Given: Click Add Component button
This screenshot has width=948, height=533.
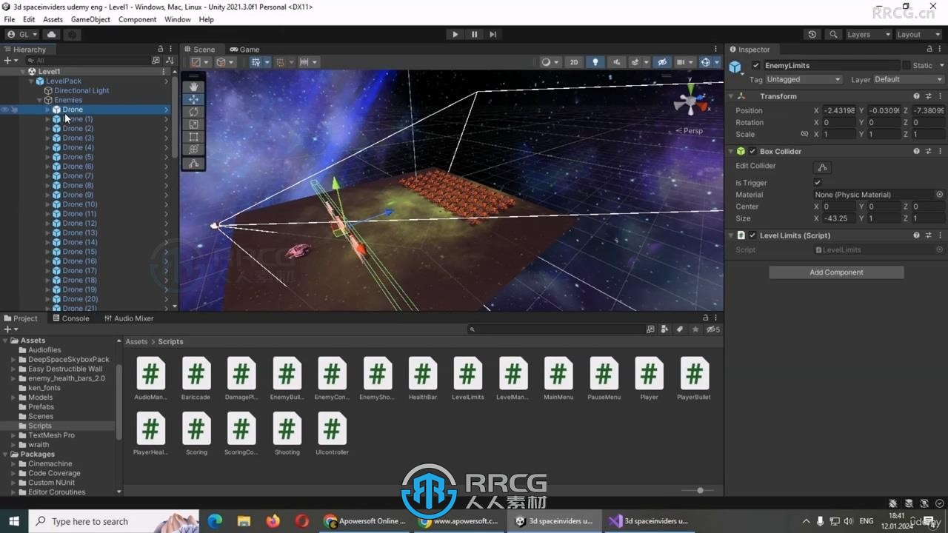Looking at the screenshot, I should (x=836, y=272).
